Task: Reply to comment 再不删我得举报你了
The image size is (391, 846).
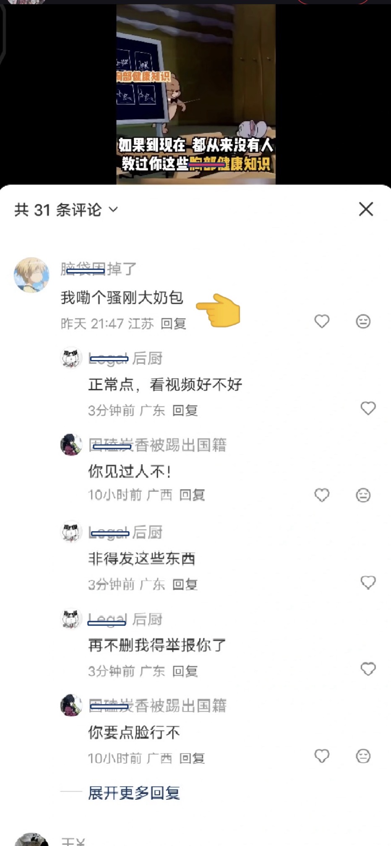Action: coord(185,671)
